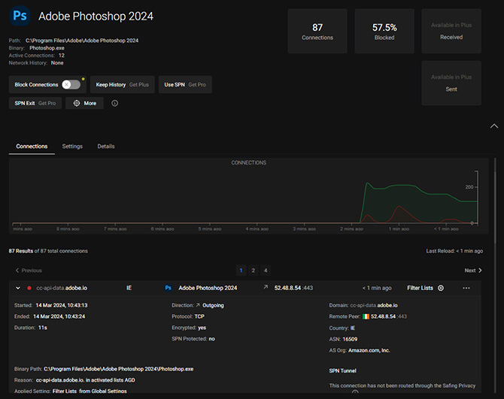The image size is (504, 399).
Task: Switch to the Settings tab
Action: click(72, 147)
